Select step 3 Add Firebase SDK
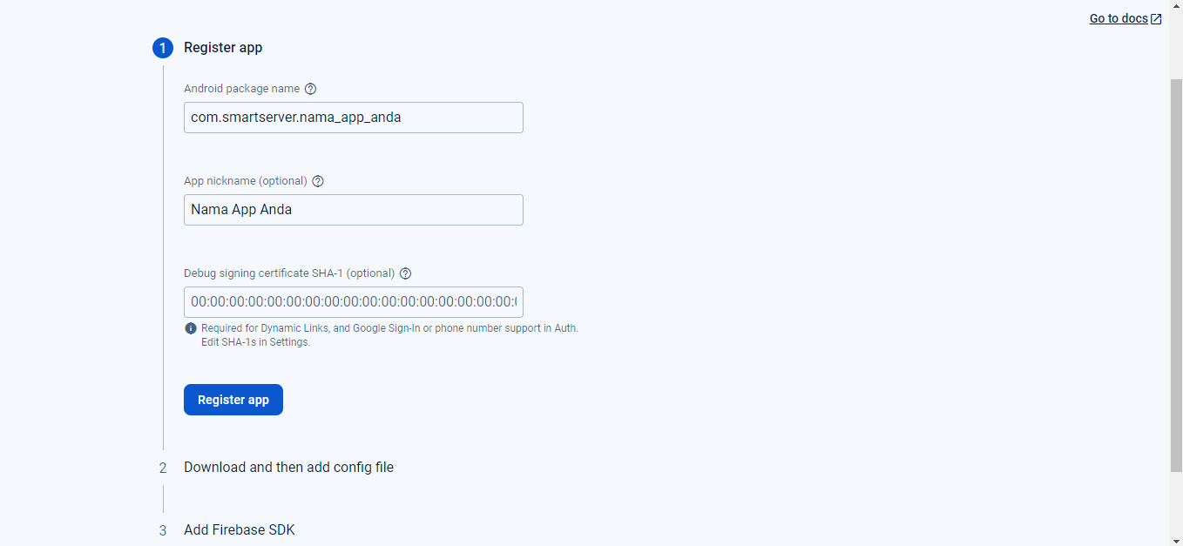 (x=239, y=529)
